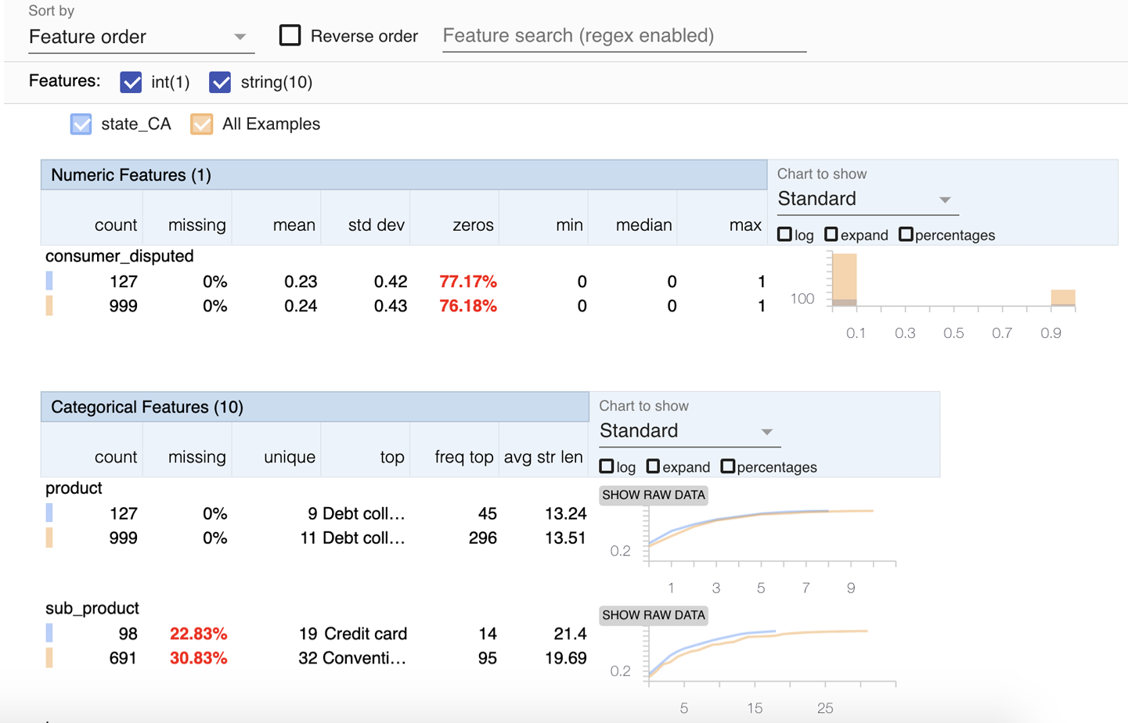Enable expand checkbox in Numeric Features
Viewport: 1128px width, 723px height.
point(831,235)
